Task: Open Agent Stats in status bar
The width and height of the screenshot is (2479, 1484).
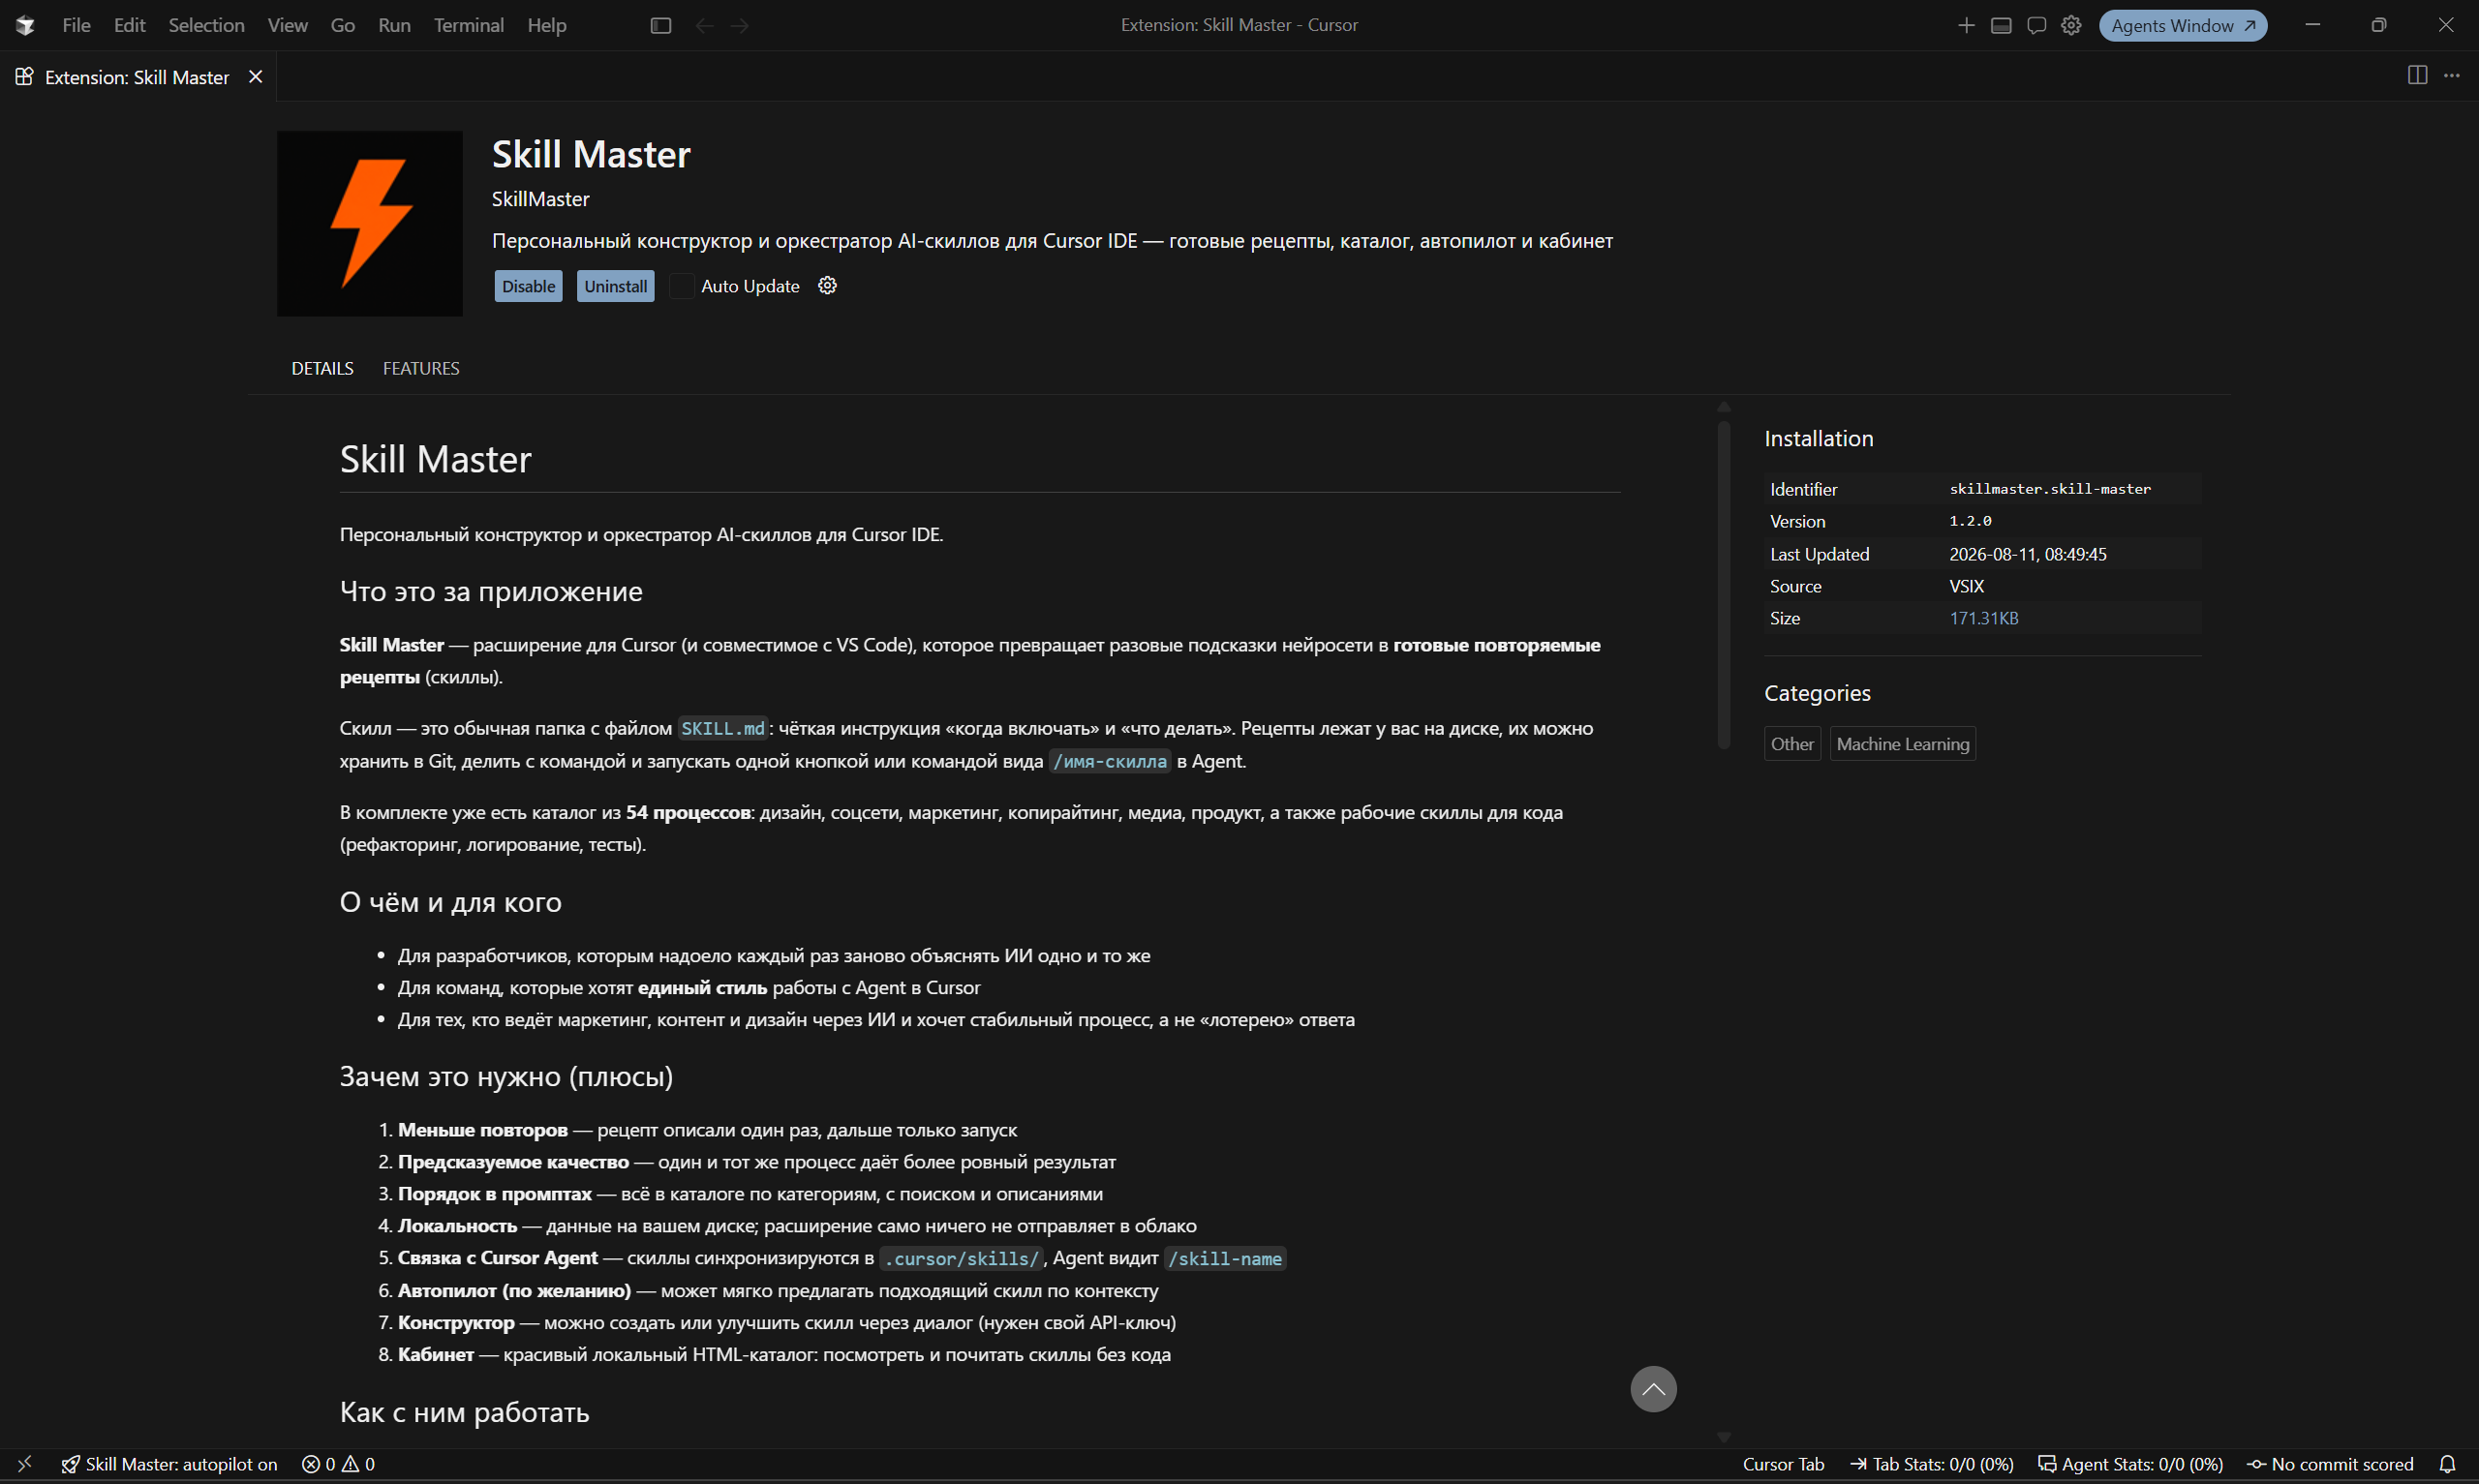Action: pyautogui.click(x=2130, y=1464)
